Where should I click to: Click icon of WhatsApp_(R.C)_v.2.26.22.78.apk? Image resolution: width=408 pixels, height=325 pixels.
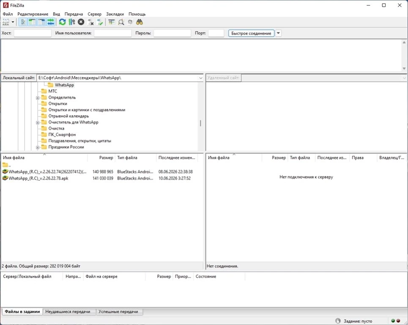tap(5, 178)
